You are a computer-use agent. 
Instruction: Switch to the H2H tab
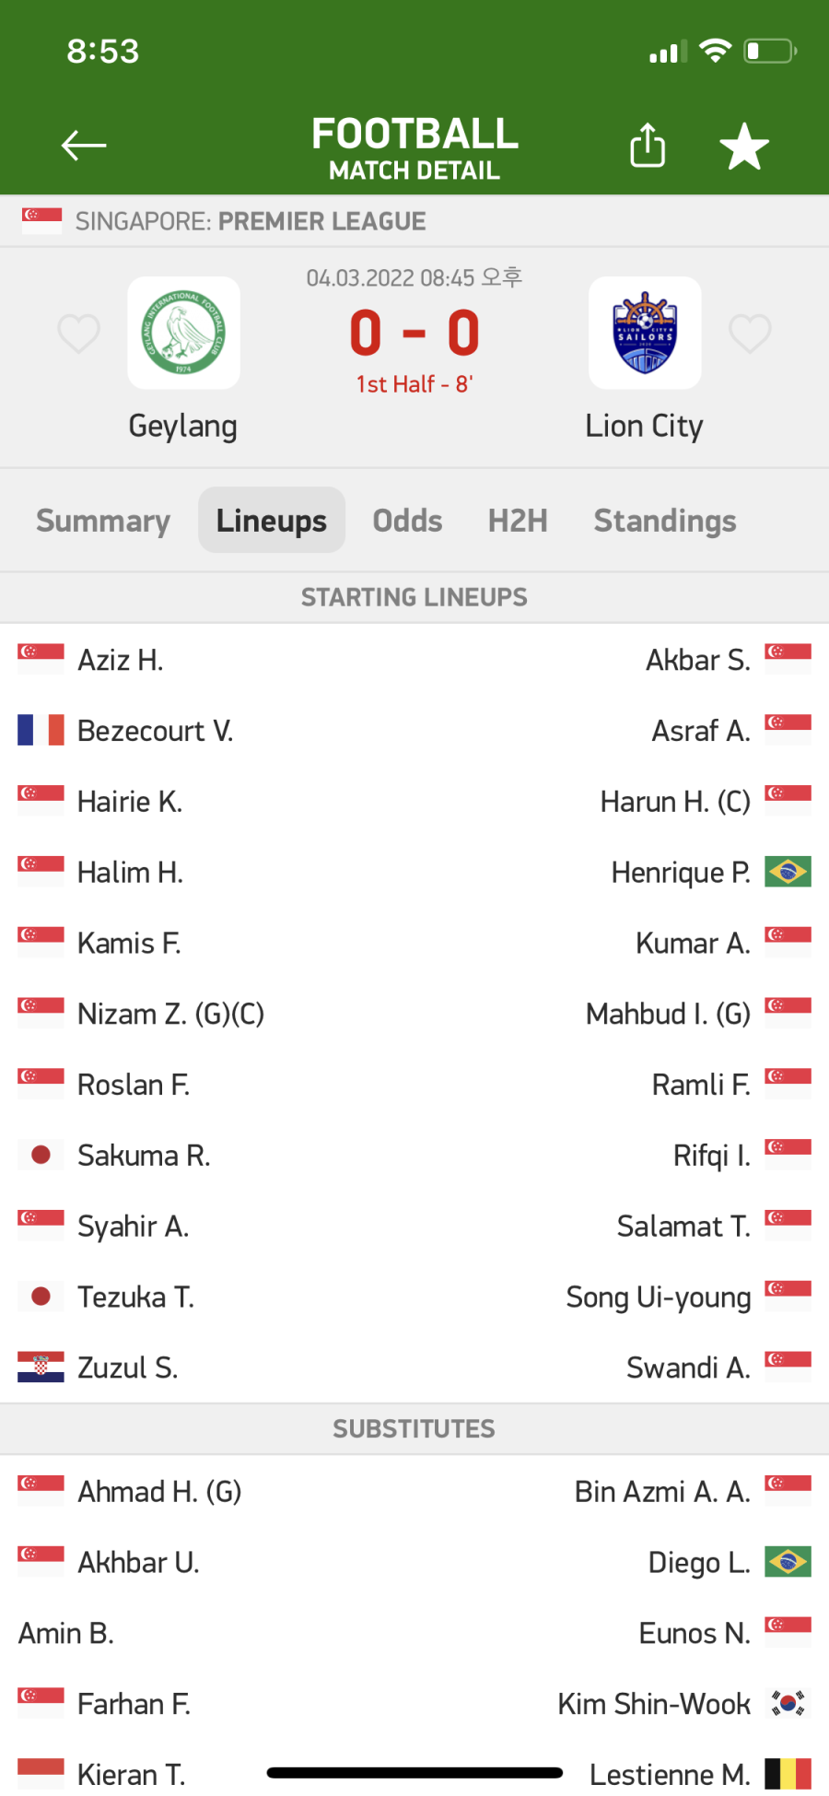coord(518,521)
